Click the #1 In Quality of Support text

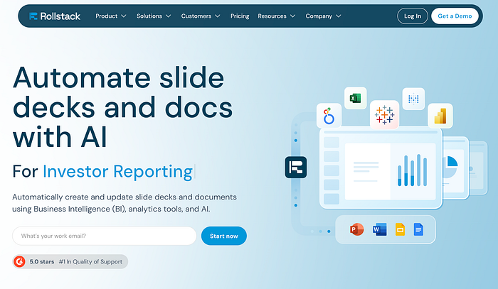pyautogui.click(x=90, y=262)
